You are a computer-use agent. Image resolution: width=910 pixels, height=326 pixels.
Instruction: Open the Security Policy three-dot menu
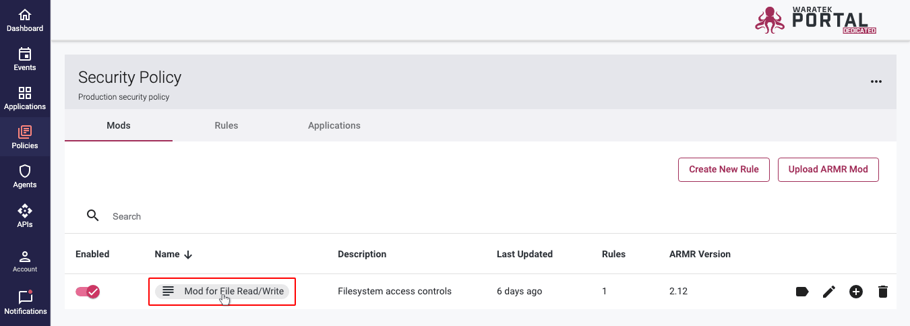[876, 81]
